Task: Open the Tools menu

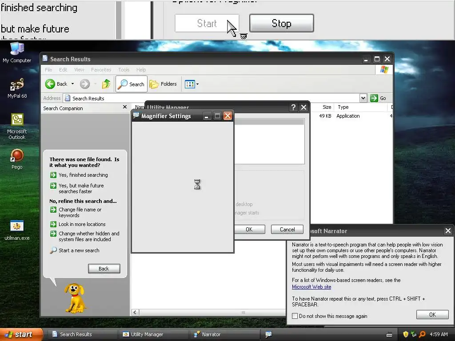Action: 124,70
